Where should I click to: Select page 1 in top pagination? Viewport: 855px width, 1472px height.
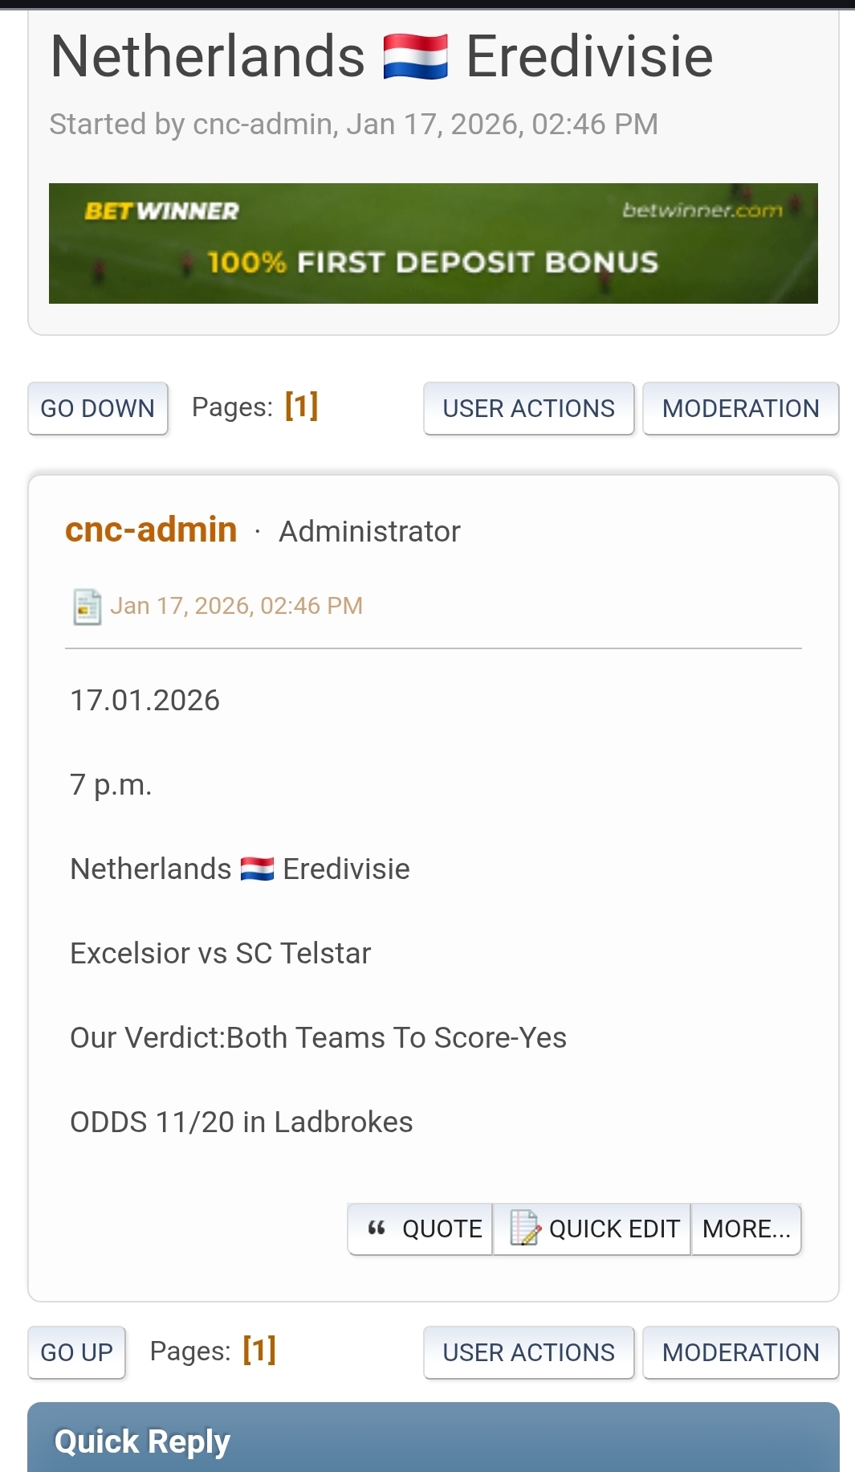coord(301,407)
